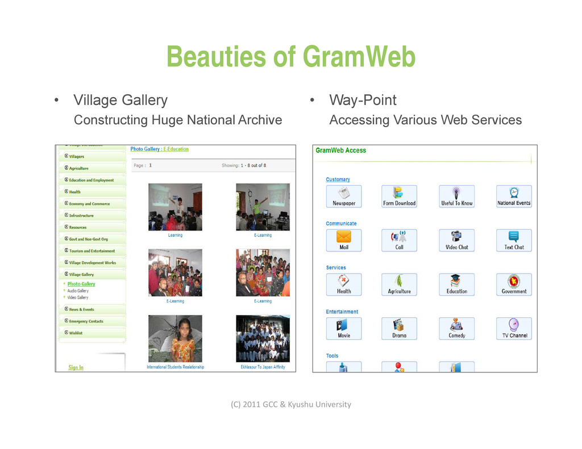Click Photo Gallery breadcrumb link
The image size is (582, 449).
click(145, 149)
